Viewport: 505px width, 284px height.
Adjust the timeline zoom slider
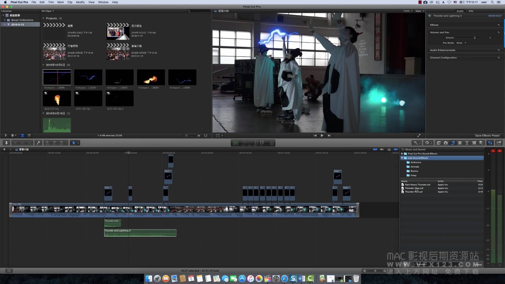click(x=375, y=271)
